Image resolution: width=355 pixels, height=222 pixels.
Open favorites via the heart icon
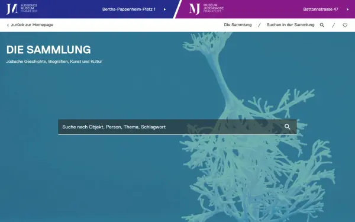tap(345, 25)
